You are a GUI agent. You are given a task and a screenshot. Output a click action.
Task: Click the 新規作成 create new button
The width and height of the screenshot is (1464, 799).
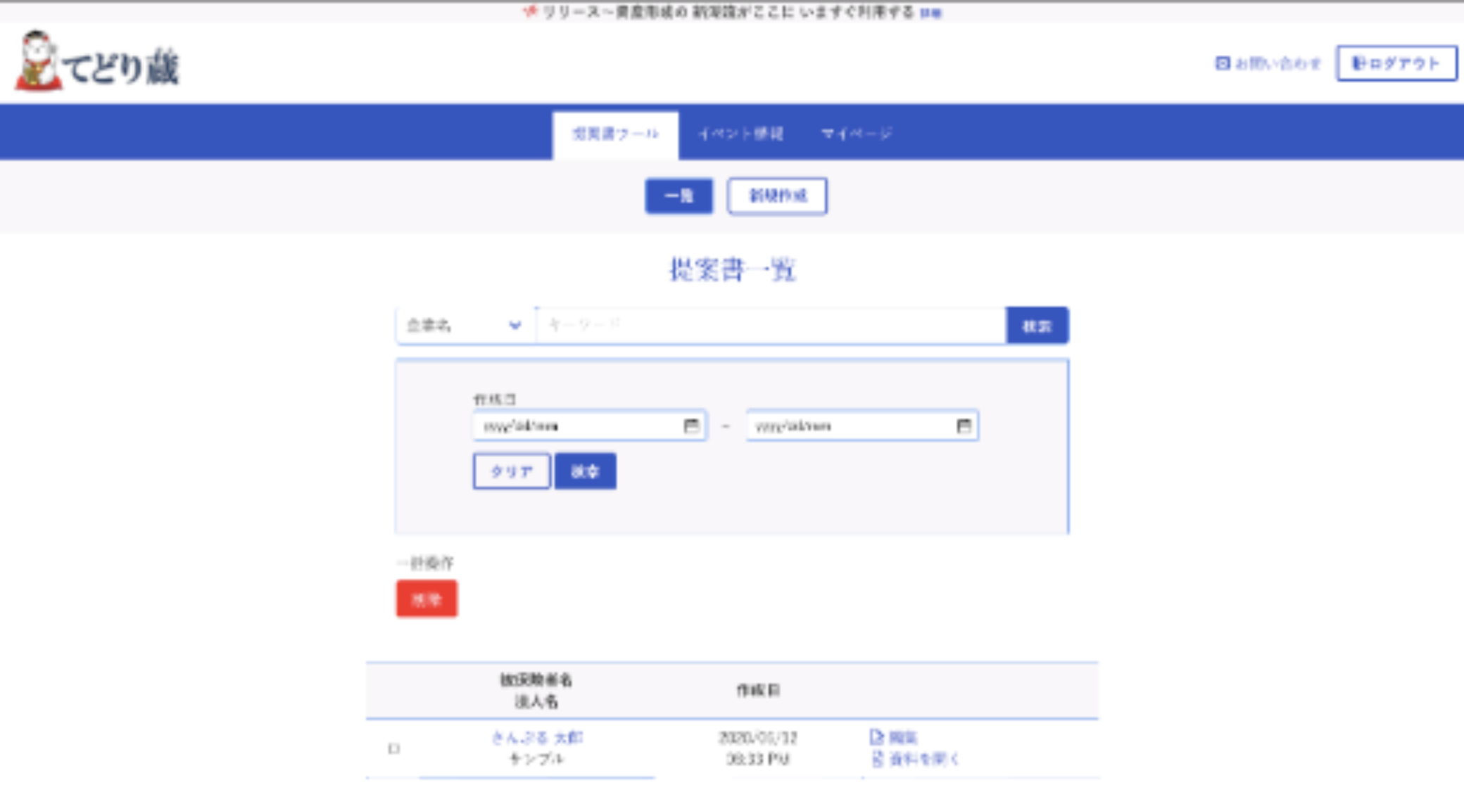point(777,196)
